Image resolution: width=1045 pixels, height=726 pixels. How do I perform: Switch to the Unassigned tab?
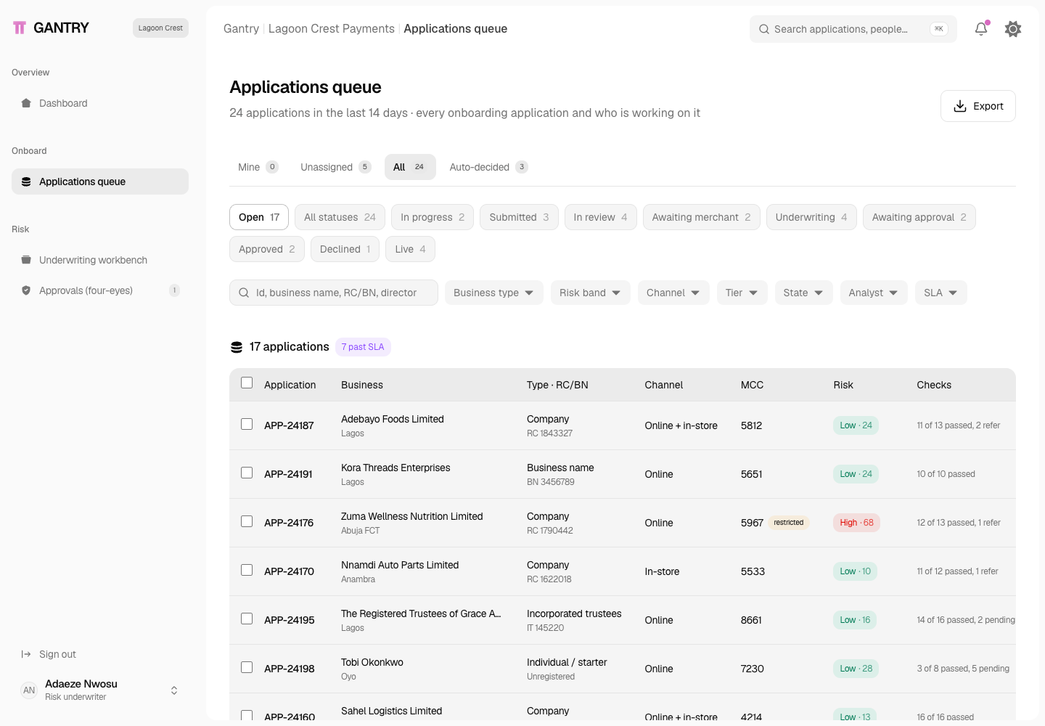tap(336, 167)
